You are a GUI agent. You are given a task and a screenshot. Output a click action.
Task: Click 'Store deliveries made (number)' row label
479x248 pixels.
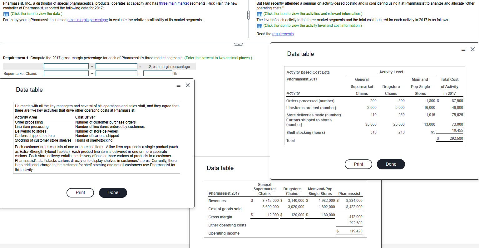[x=314, y=115]
